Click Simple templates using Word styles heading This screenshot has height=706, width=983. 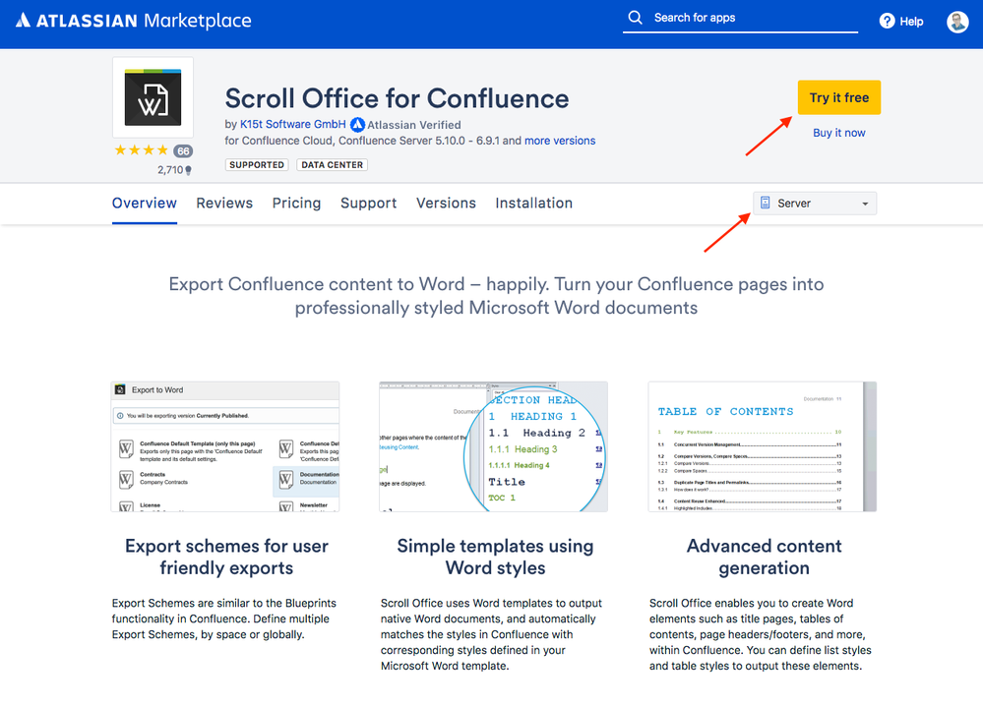coord(495,557)
